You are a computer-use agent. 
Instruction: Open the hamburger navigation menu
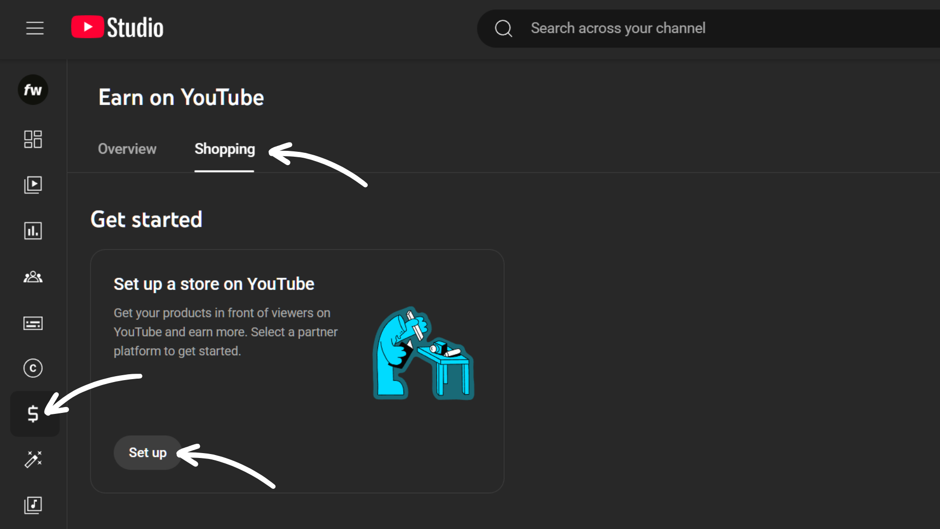(35, 28)
